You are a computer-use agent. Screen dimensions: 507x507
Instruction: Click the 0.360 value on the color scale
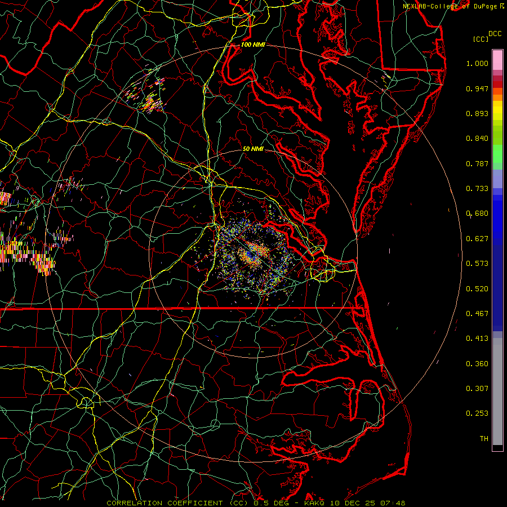pyautogui.click(x=477, y=364)
